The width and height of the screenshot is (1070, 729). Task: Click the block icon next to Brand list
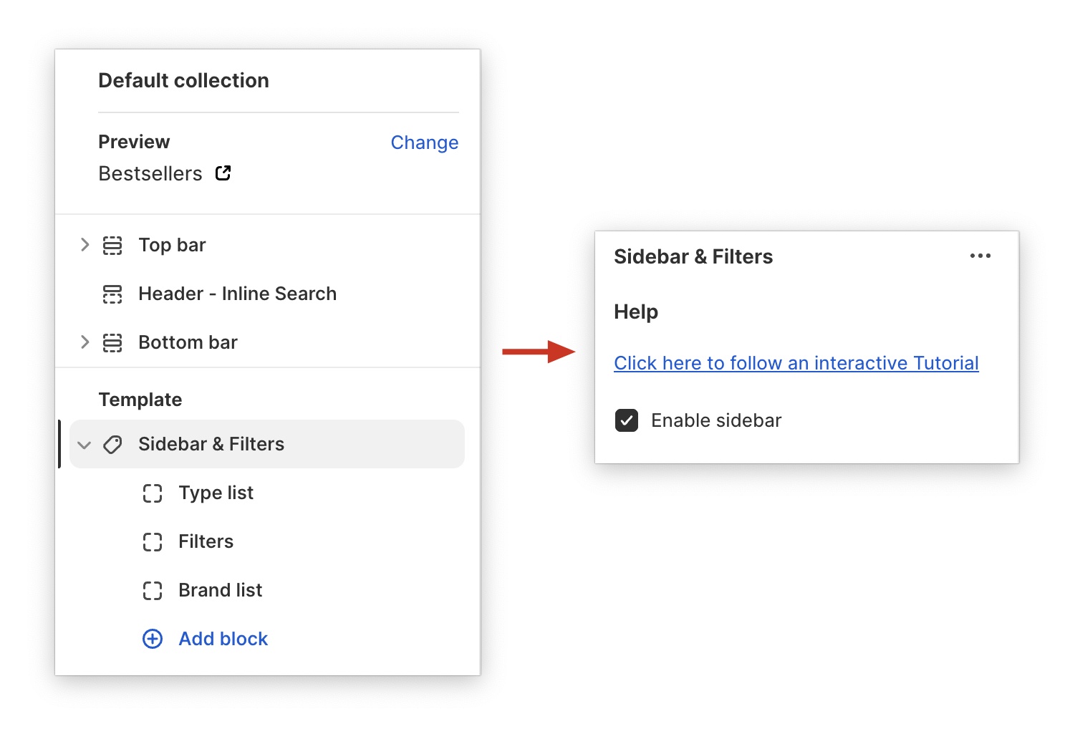[153, 590]
